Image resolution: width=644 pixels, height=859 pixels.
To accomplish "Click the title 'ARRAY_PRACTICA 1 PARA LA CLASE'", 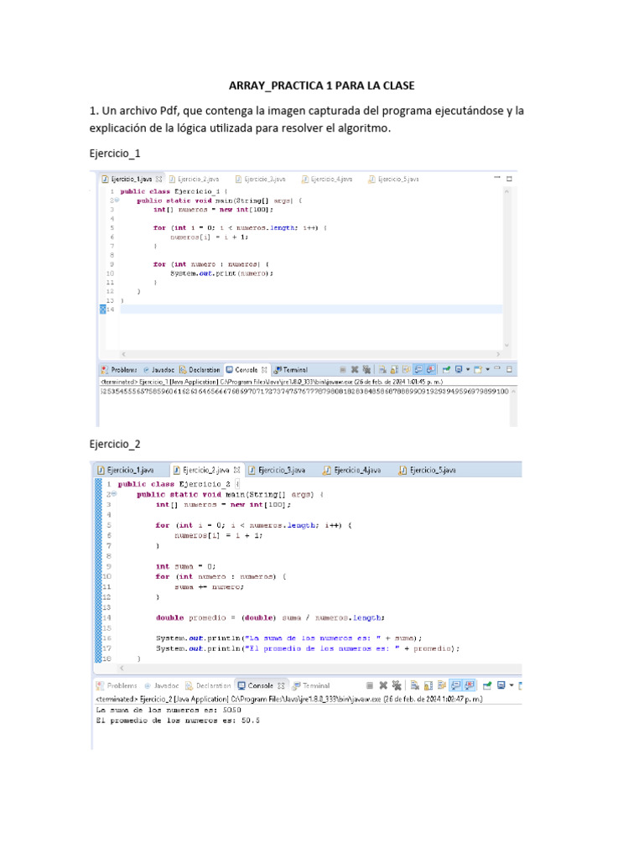I will [321, 86].
